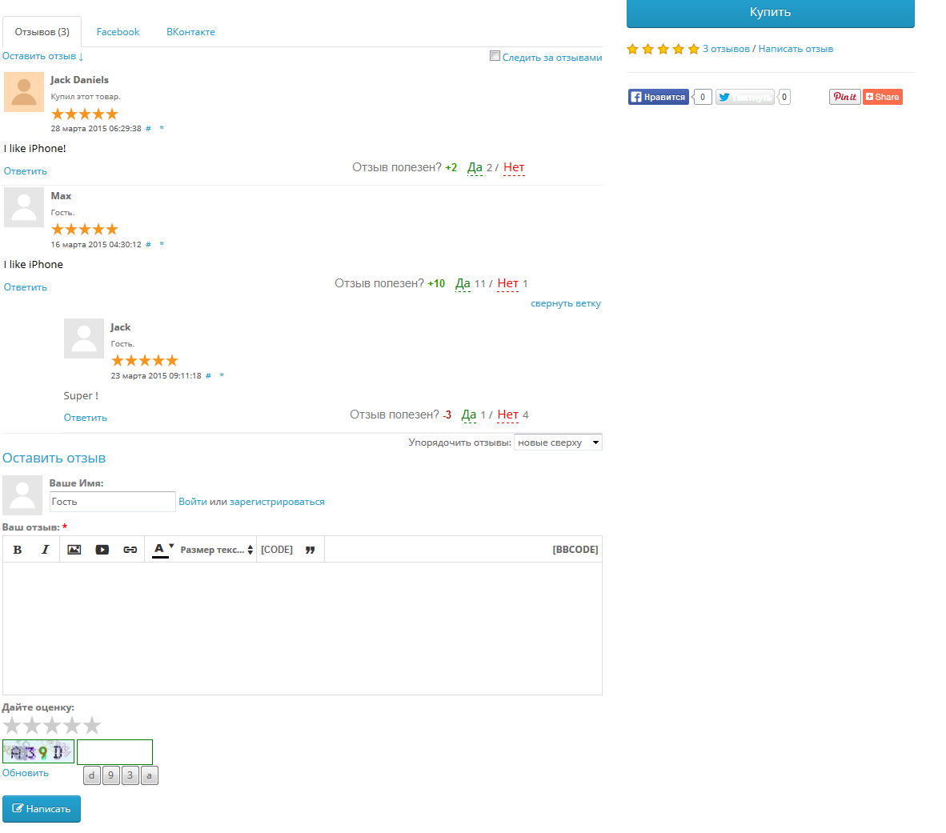Refresh captcha via Обновить link

click(26, 773)
